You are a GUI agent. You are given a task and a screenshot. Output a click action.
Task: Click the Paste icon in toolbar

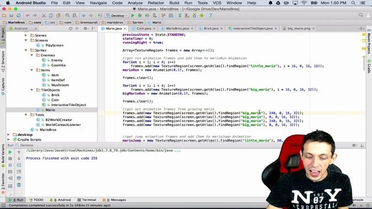pos(58,16)
